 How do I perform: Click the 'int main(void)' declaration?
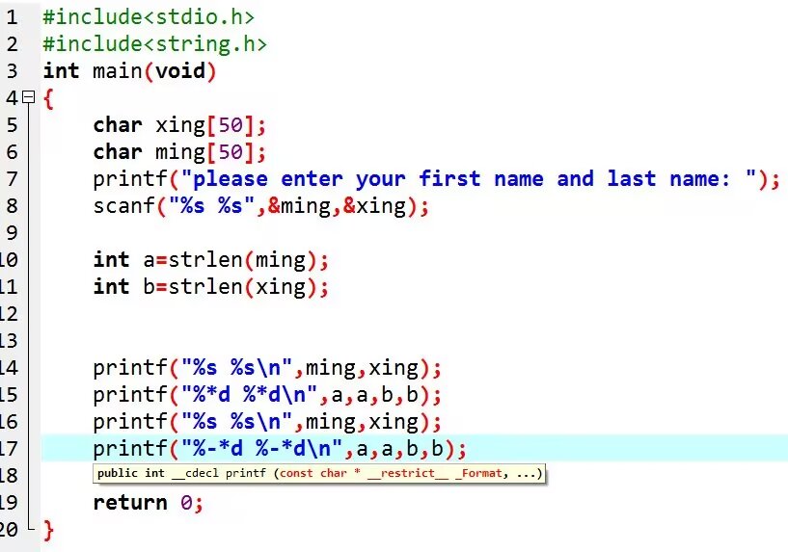point(129,71)
